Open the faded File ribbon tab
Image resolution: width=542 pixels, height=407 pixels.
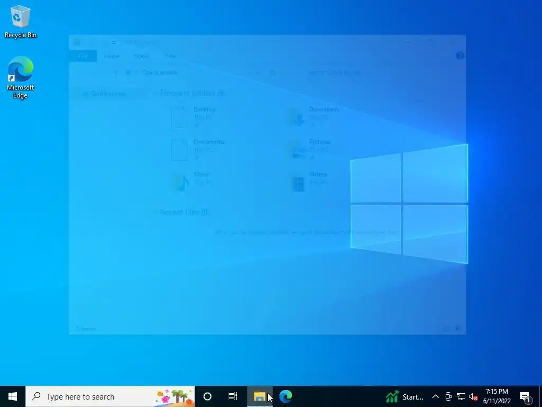(x=83, y=56)
